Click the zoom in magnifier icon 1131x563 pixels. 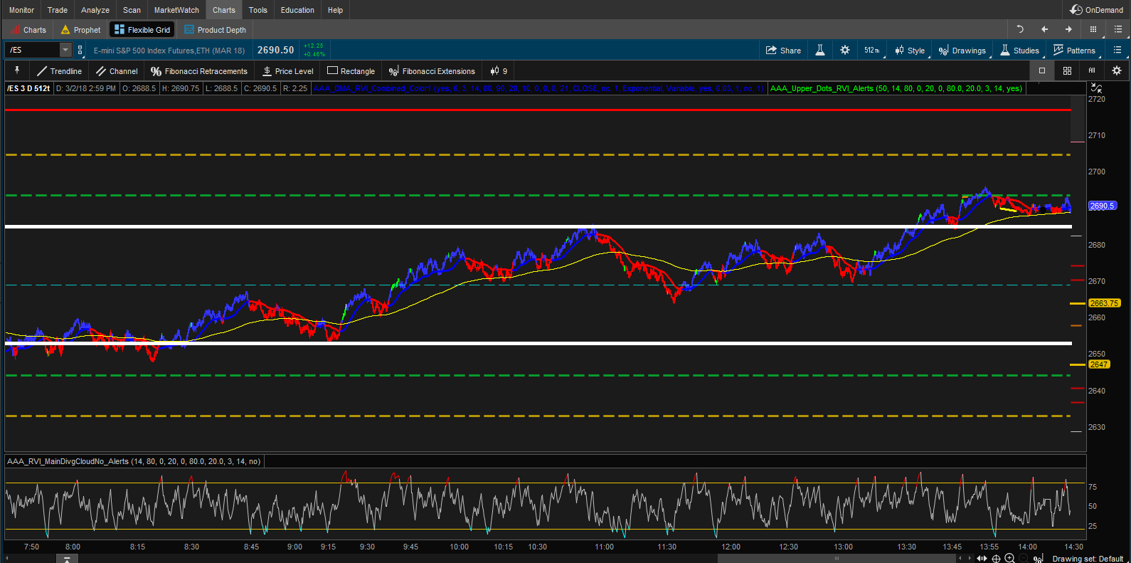pos(1009,558)
